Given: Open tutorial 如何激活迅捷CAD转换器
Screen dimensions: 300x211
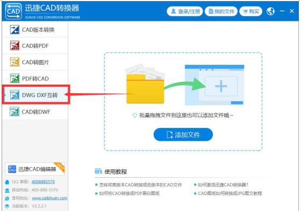Looking at the screenshot, I should [x=223, y=185].
